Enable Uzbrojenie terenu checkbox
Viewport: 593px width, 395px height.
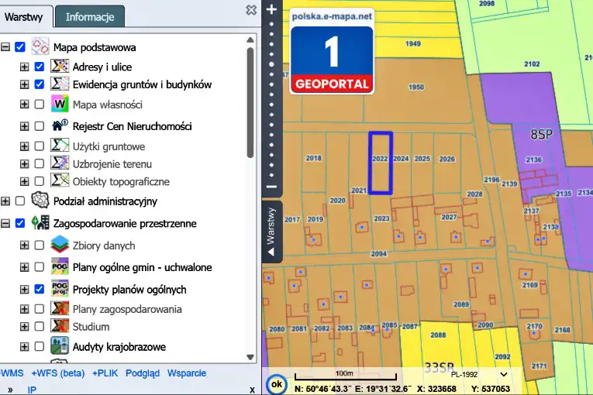(40, 163)
